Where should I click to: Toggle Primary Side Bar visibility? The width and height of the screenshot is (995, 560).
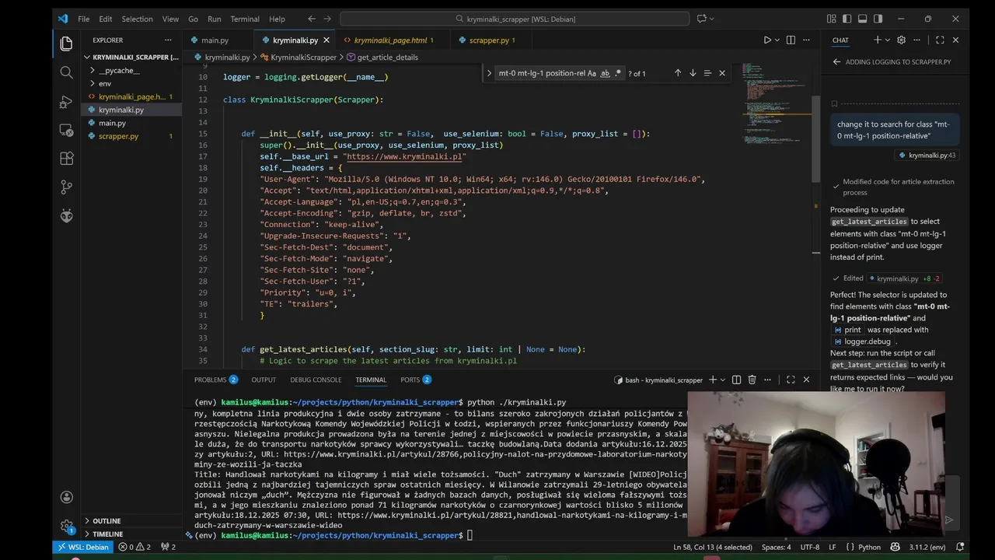pos(847,19)
